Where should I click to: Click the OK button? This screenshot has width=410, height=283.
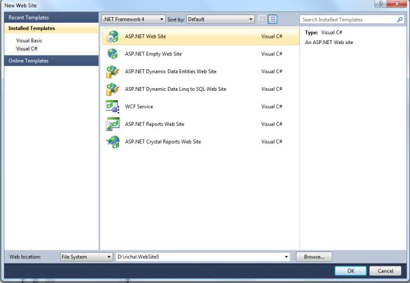[350, 271]
